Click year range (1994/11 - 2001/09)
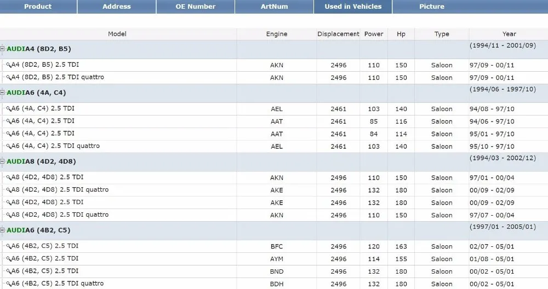Image resolution: width=548 pixels, height=289 pixels. 503,45
